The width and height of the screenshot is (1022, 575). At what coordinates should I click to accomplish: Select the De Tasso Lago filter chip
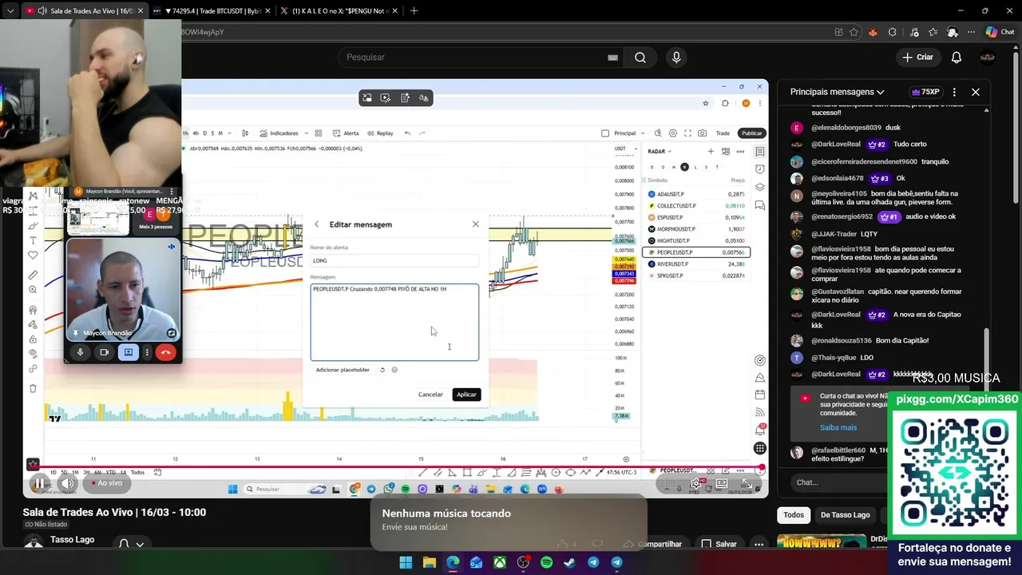tap(845, 515)
